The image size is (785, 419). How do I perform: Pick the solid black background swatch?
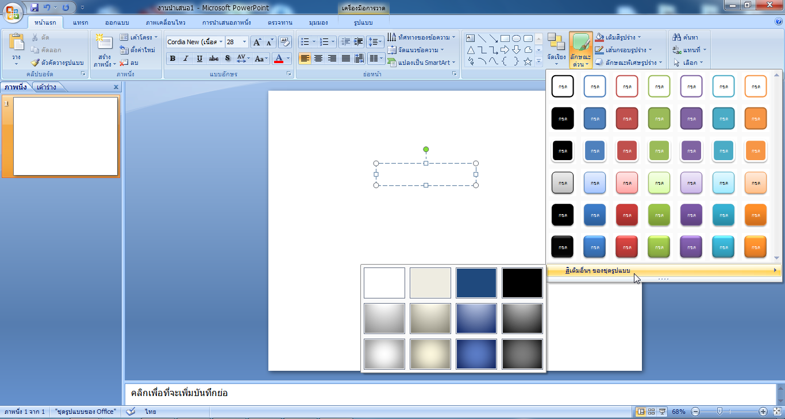click(522, 283)
